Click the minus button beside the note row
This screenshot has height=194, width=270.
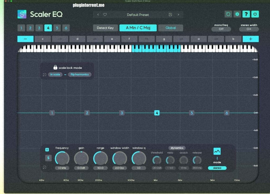click(x=26, y=39)
